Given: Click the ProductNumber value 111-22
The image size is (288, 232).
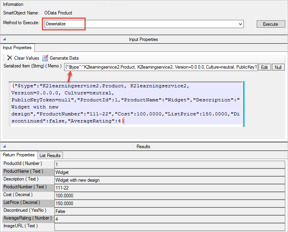Looking at the screenshot, I should coord(169,188).
